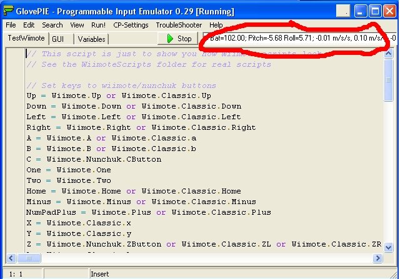Switch to the TestWiimote tab
This screenshot has height=279, width=400.
26,38
